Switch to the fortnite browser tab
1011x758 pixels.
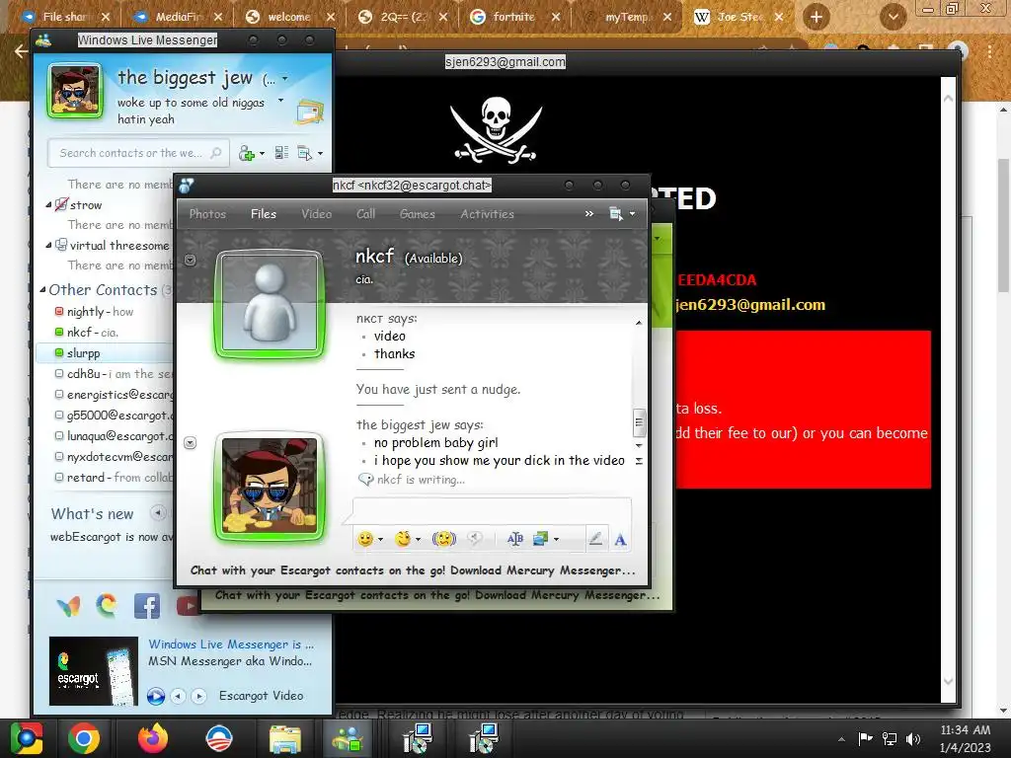(x=513, y=17)
